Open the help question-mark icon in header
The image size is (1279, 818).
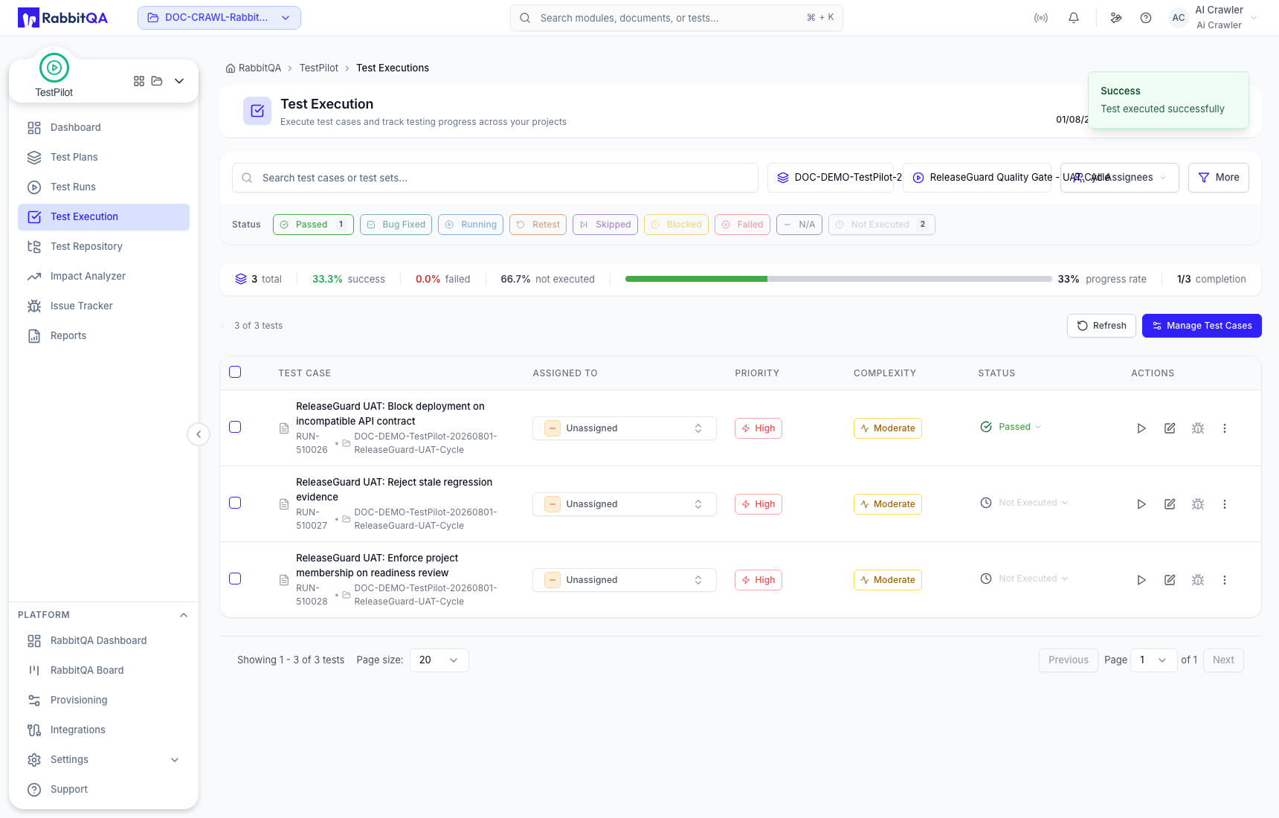tap(1146, 18)
